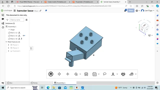Select the Pan tool
Viewport: 160px width, 90px height.
point(68,74)
